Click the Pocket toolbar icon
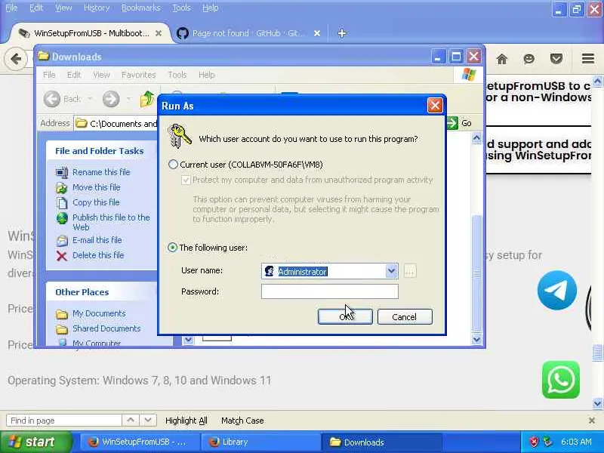Image resolution: width=604 pixels, height=453 pixels. pyautogui.click(x=556, y=59)
